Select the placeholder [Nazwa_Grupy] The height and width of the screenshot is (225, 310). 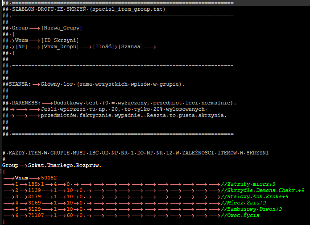[x=62, y=28]
